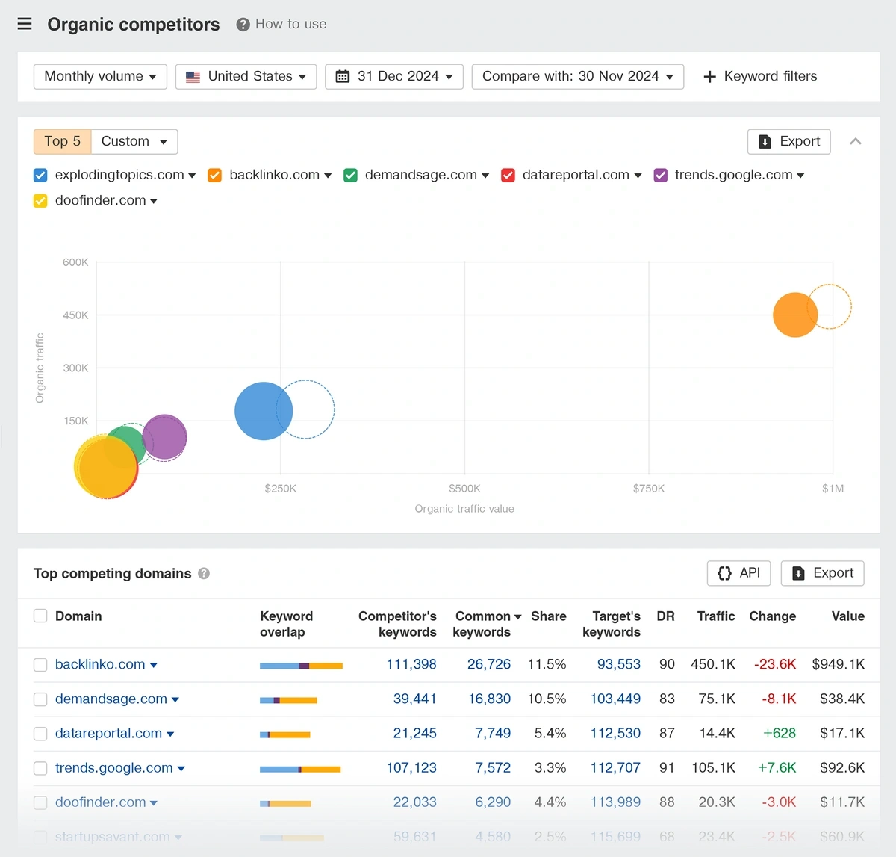896x857 pixels.
Task: Click the yellow doofinder bubble on chart
Action: 105,467
